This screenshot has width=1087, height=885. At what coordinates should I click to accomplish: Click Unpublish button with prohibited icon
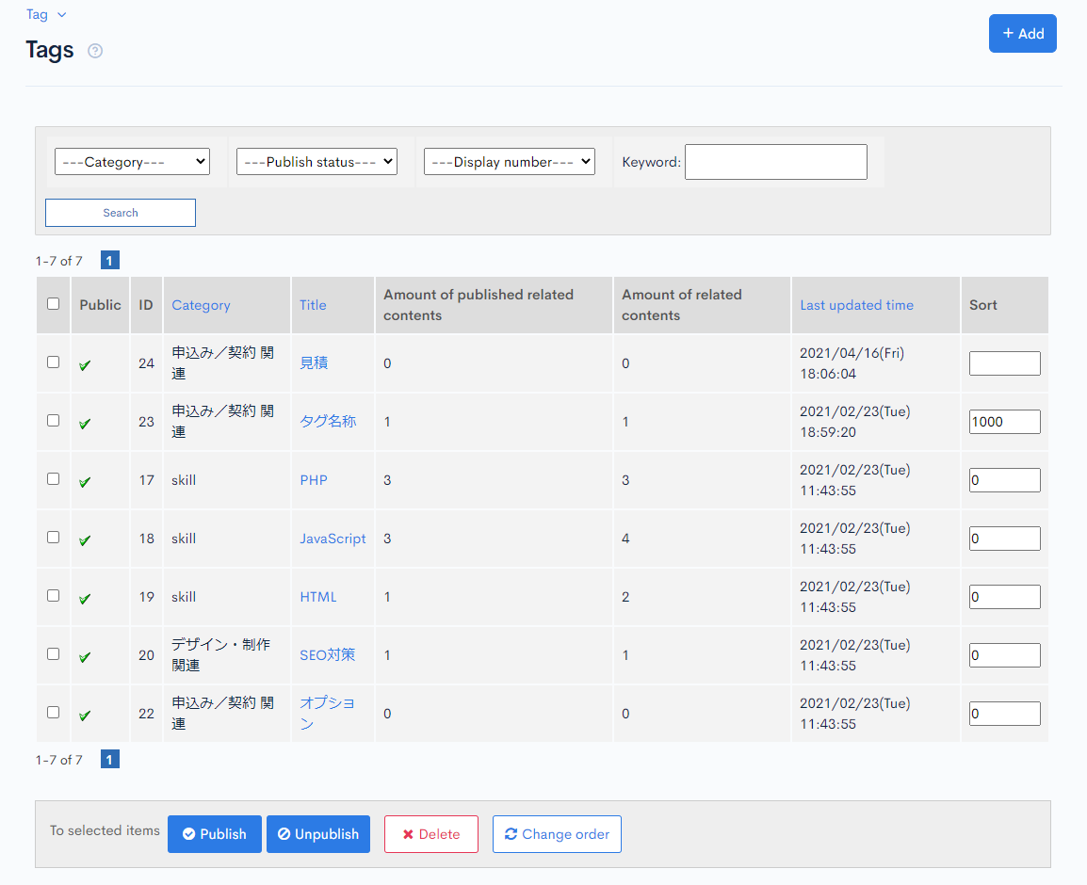(x=318, y=834)
